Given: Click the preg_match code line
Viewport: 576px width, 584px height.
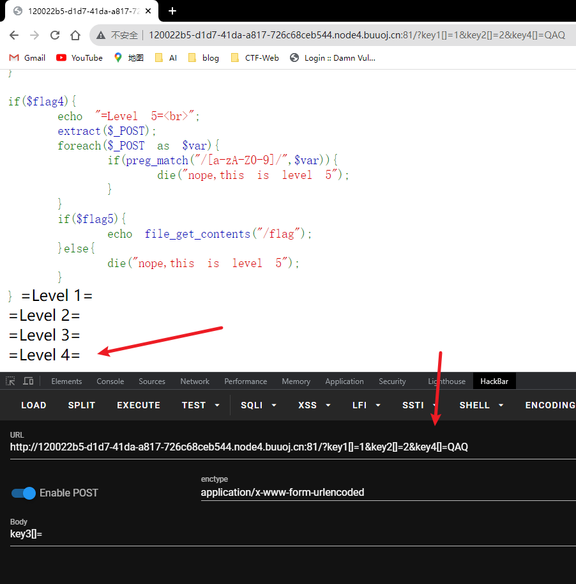Looking at the screenshot, I should 223,160.
